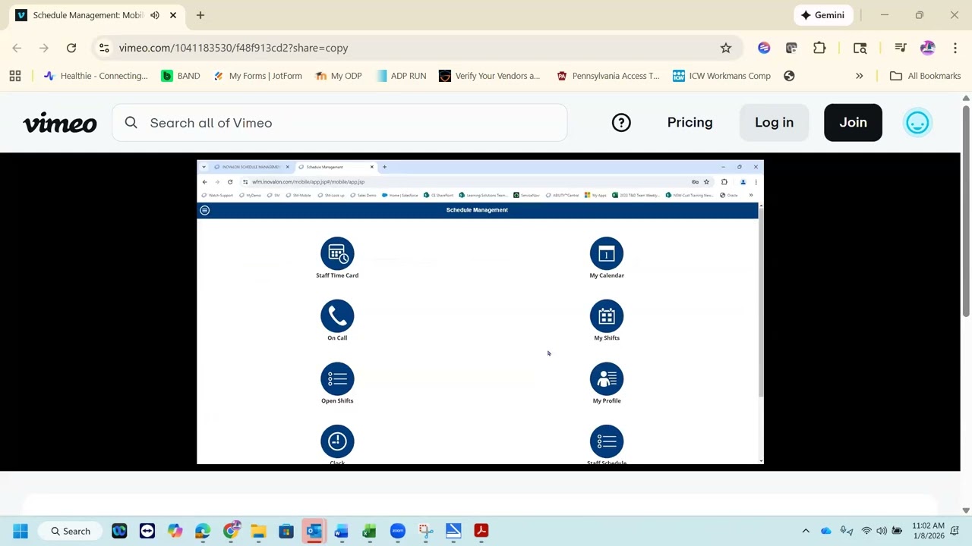The image size is (972, 546).
Task: Click the Log in button
Action: pyautogui.click(x=774, y=123)
